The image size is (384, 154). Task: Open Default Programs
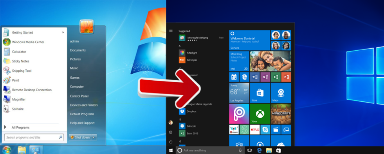pyautogui.click(x=82, y=114)
